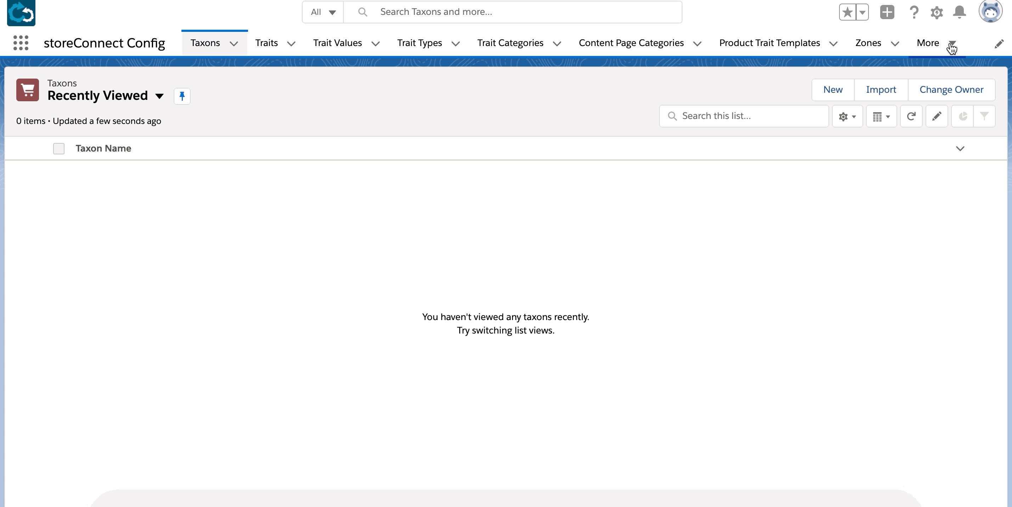Image resolution: width=1012 pixels, height=507 pixels.
Task: Open Notifications bell icon
Action: (959, 12)
